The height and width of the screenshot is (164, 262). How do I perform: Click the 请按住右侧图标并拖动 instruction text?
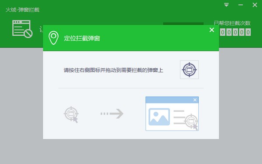(113, 70)
